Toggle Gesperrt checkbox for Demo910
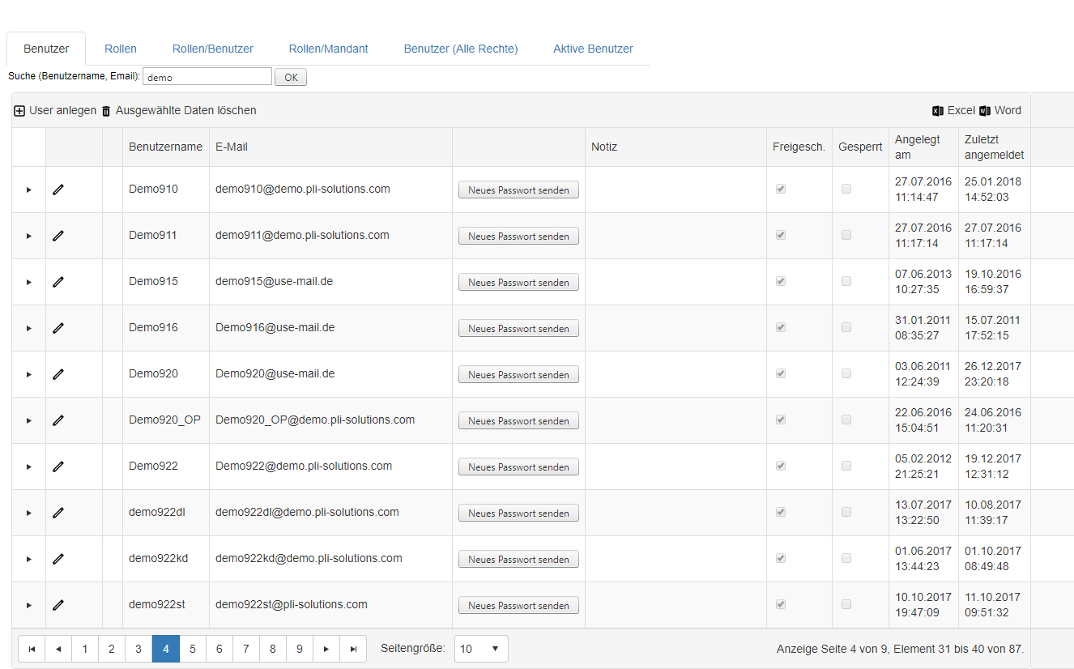This screenshot has height=669, width=1074. pos(846,189)
